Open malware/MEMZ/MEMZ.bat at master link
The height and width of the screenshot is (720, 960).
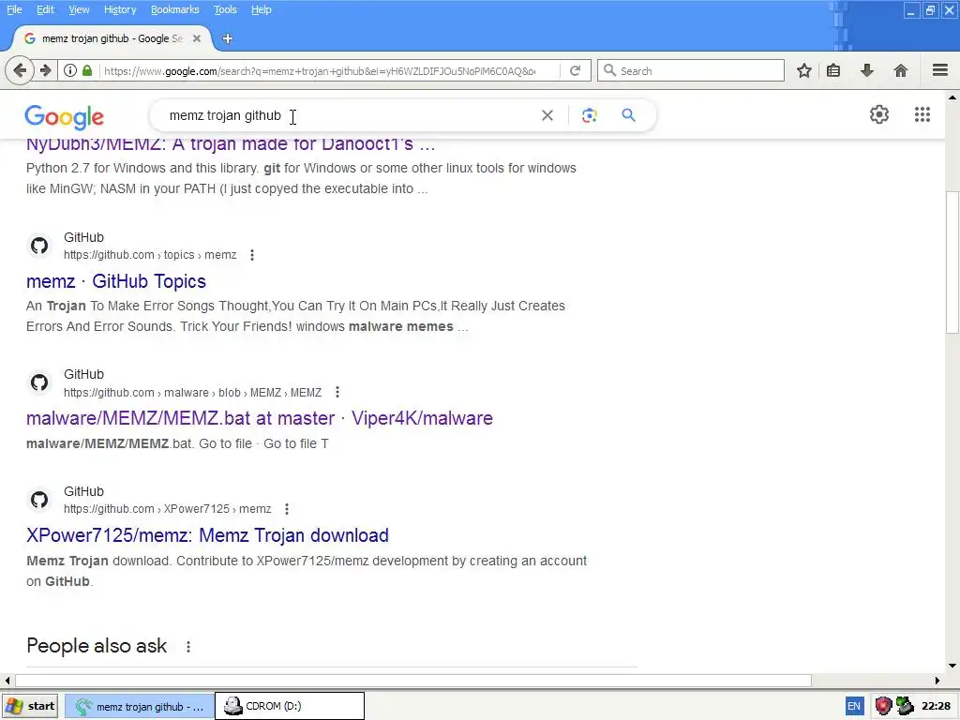tap(260, 418)
